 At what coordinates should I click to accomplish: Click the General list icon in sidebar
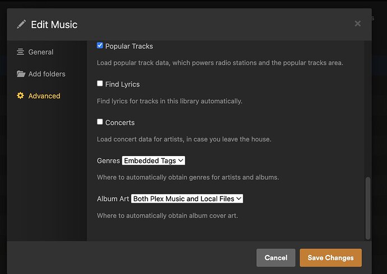(x=21, y=52)
